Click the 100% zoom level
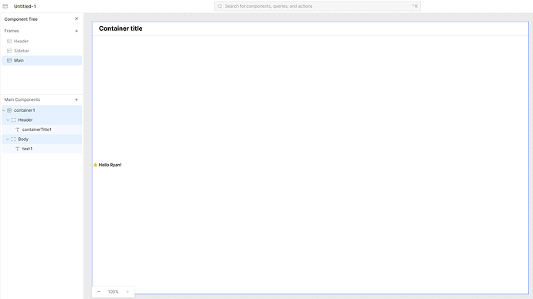Image resolution: width=533 pixels, height=299 pixels. (114, 291)
